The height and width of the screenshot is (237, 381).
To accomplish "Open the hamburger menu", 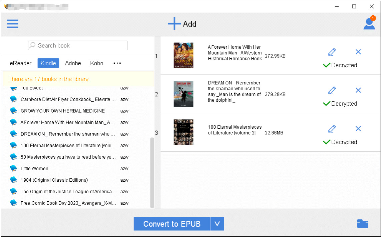I will pyautogui.click(x=12, y=24).
